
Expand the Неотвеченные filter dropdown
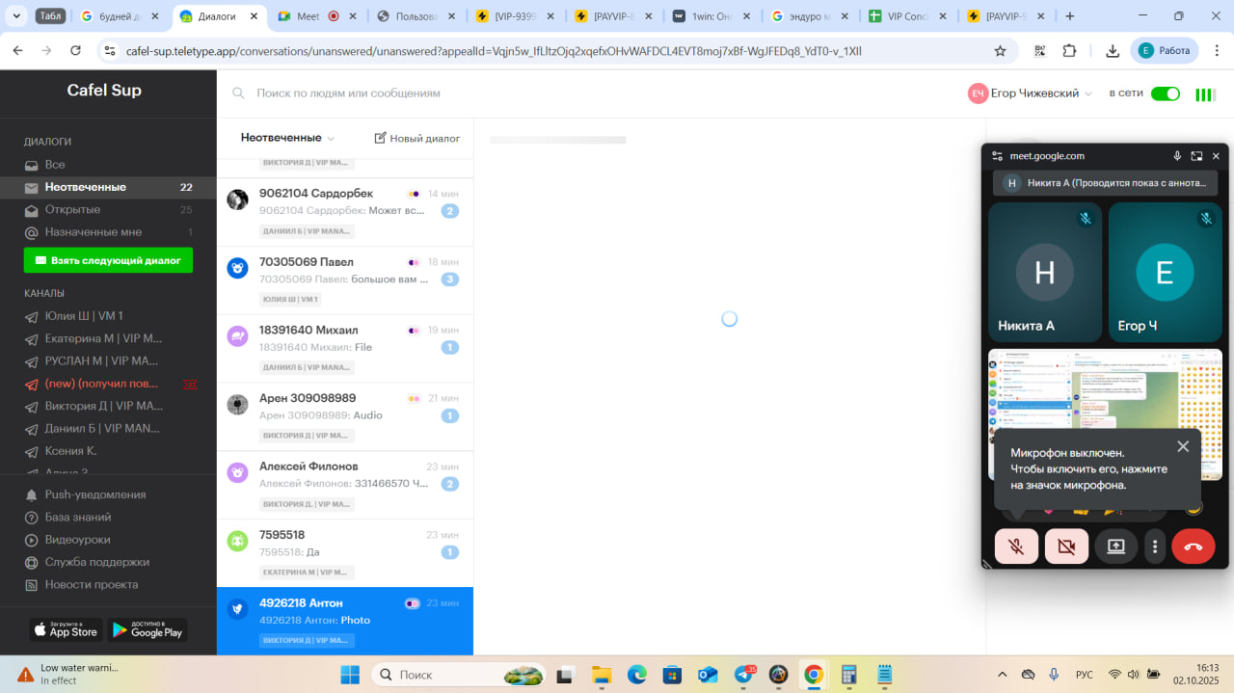[287, 138]
